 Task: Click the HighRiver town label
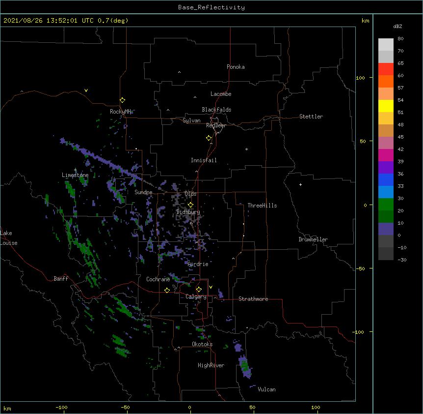tap(211, 365)
